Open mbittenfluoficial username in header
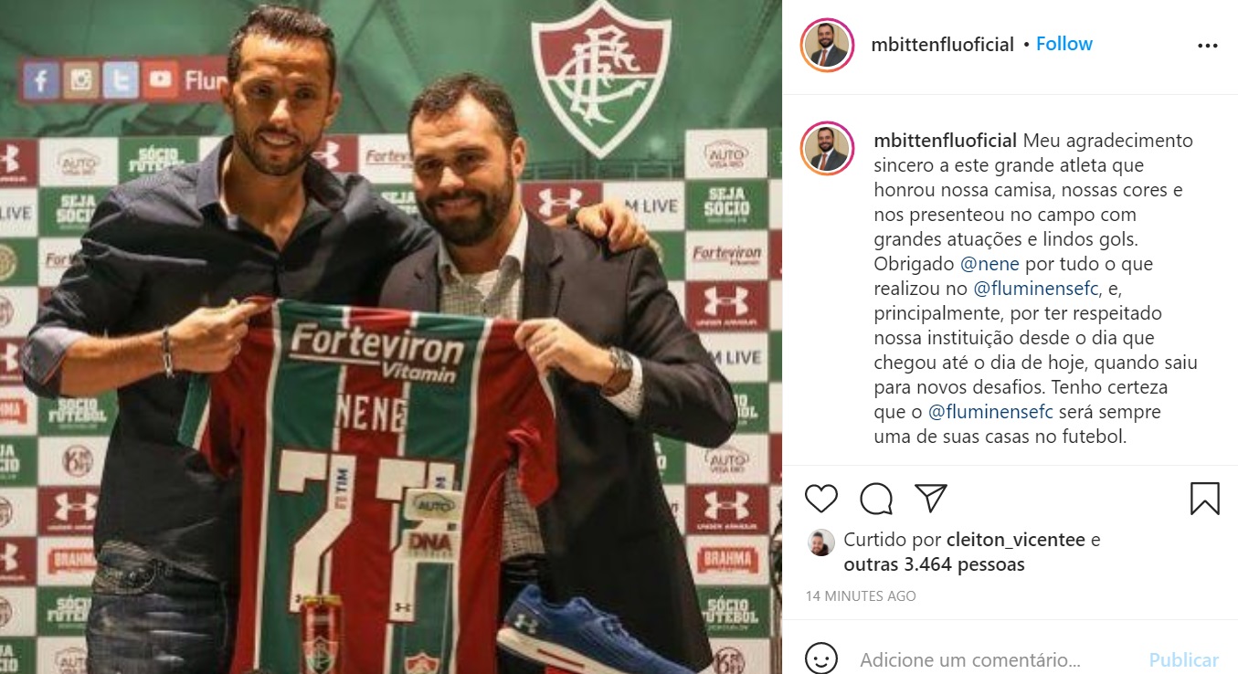The image size is (1238, 674). [943, 45]
